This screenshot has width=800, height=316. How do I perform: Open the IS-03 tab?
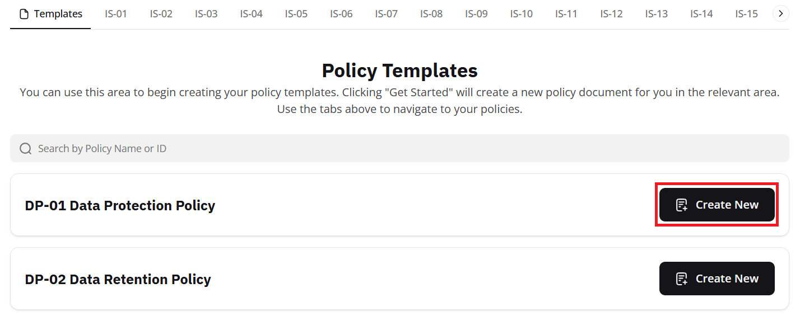(206, 14)
